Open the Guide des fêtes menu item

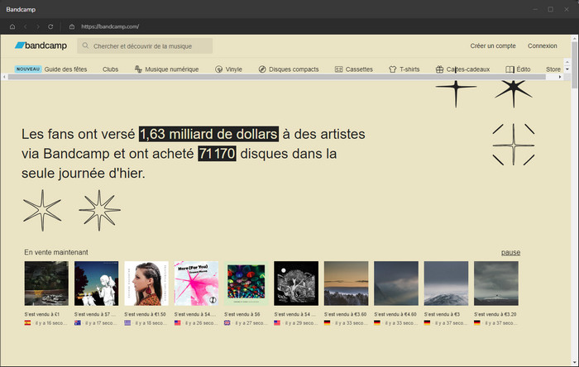point(65,69)
